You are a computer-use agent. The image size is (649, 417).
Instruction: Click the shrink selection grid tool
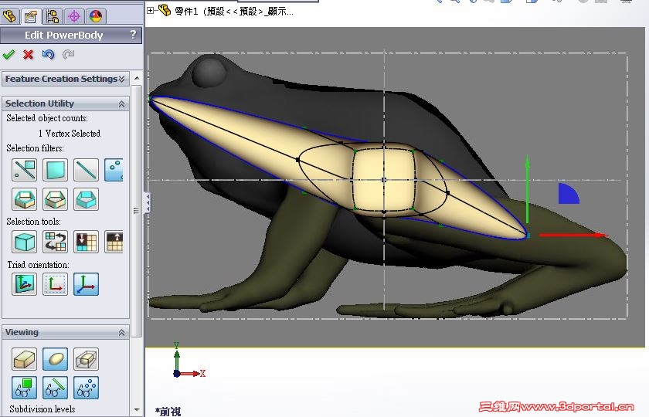pos(86,242)
